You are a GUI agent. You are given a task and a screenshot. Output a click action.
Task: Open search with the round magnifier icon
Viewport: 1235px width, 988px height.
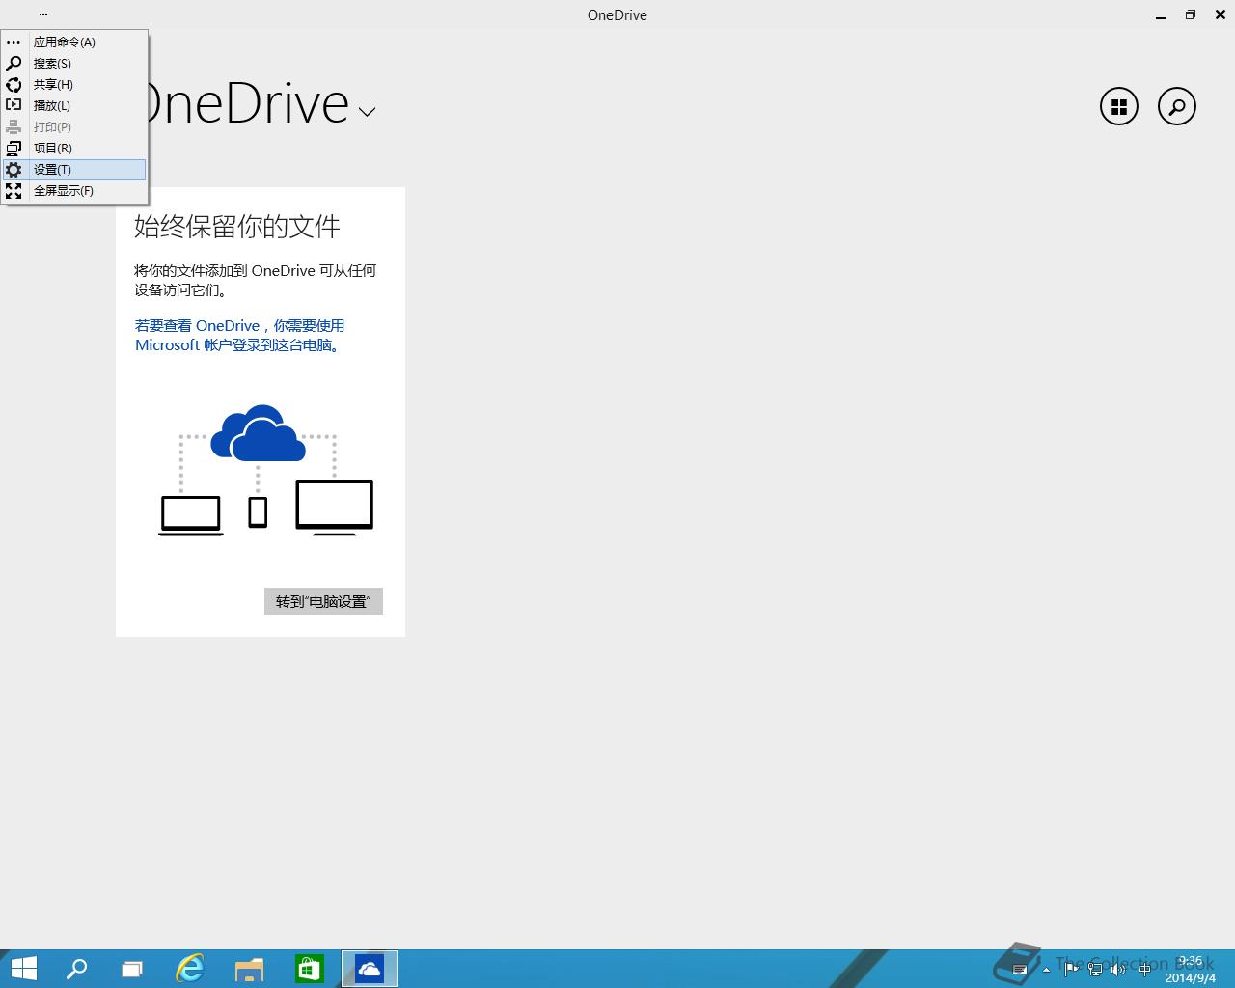(1177, 106)
